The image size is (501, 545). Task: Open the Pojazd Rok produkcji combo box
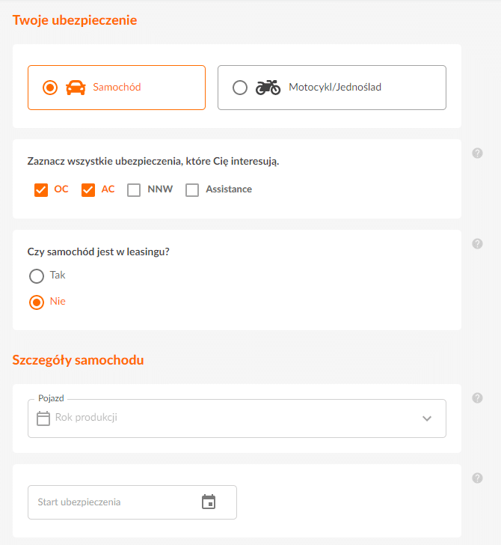[237, 418]
